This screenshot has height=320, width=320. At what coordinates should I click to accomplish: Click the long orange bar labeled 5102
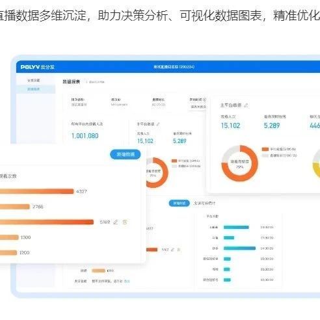pos(47,222)
